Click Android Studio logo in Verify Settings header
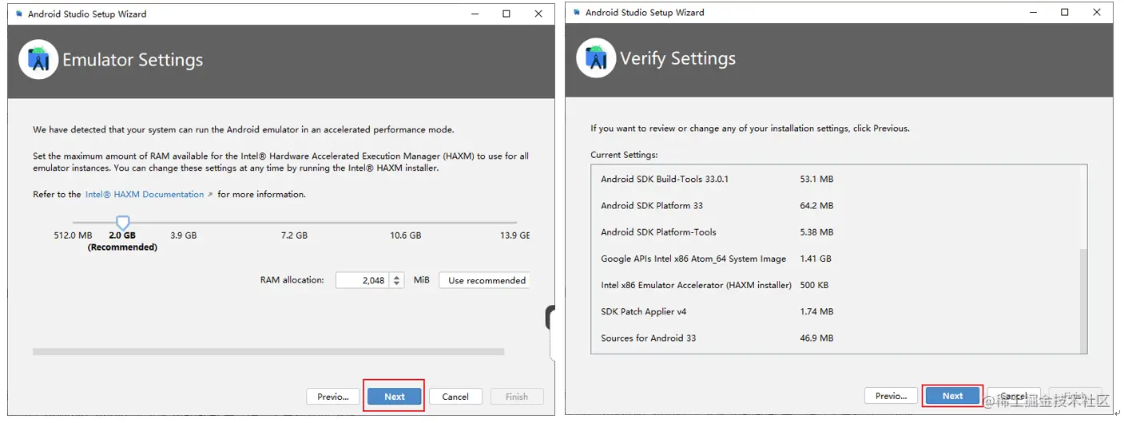The height and width of the screenshot is (423, 1124). 596,58
